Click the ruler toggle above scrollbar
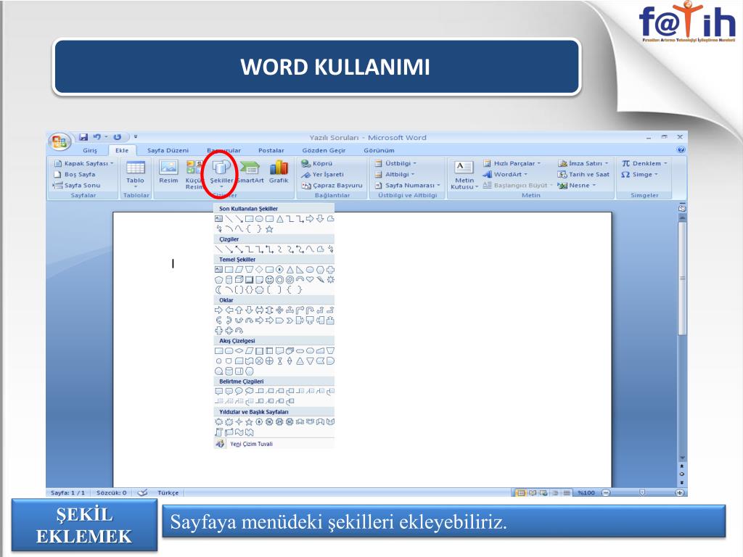 tap(682, 208)
